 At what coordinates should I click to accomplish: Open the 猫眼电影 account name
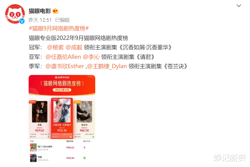tap(40, 11)
